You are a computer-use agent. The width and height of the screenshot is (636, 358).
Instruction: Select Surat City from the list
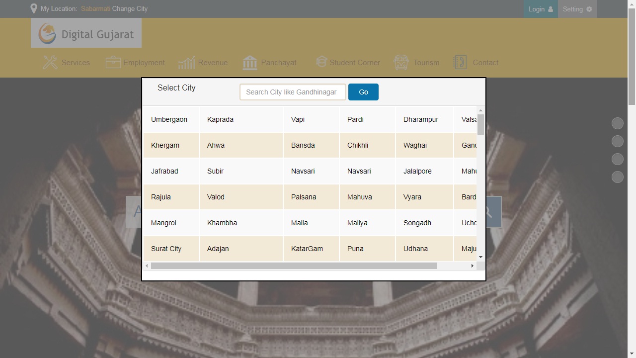click(x=166, y=249)
